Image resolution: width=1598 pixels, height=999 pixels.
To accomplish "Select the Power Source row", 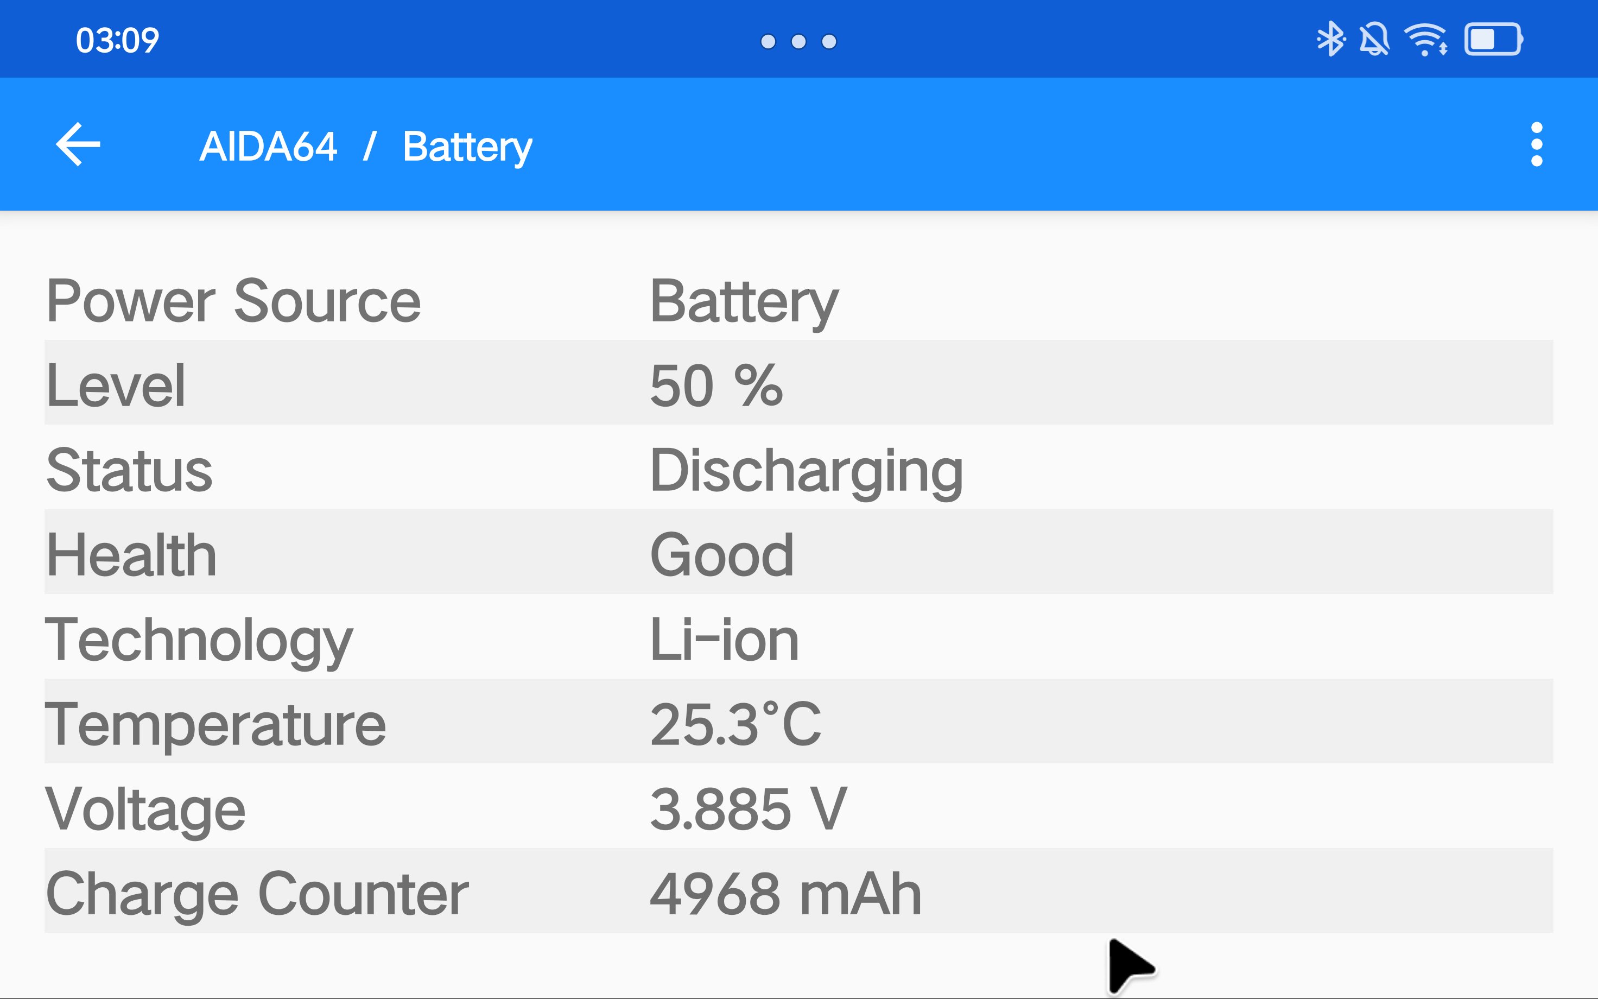I will [798, 299].
